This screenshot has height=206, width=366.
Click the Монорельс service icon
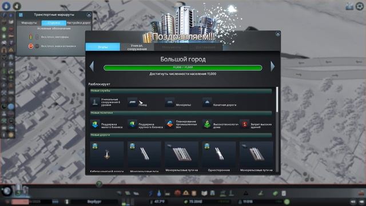click(170, 102)
